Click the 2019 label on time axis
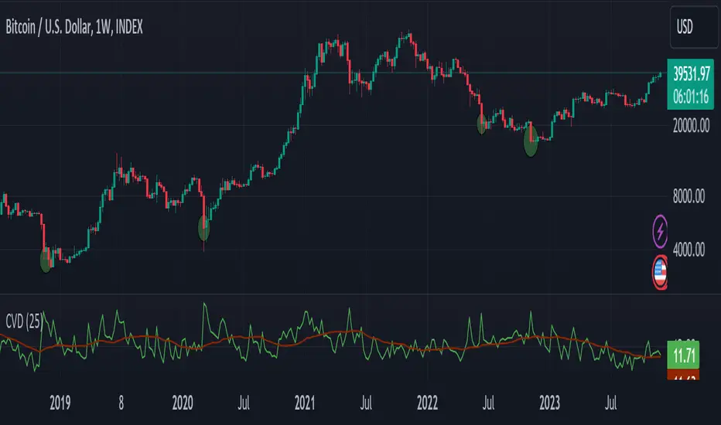This screenshot has height=425, width=721. click(x=60, y=402)
